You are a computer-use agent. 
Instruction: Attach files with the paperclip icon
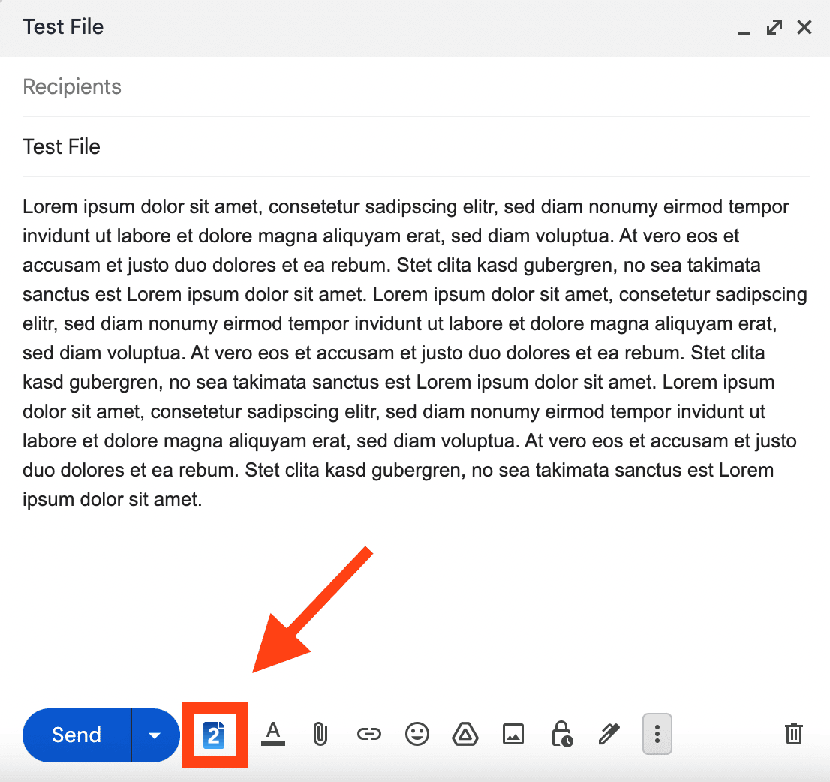320,735
